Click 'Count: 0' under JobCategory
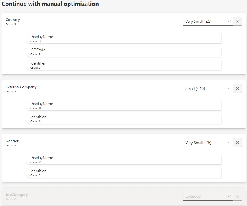This screenshot has width=247, height=206. [x=11, y=199]
